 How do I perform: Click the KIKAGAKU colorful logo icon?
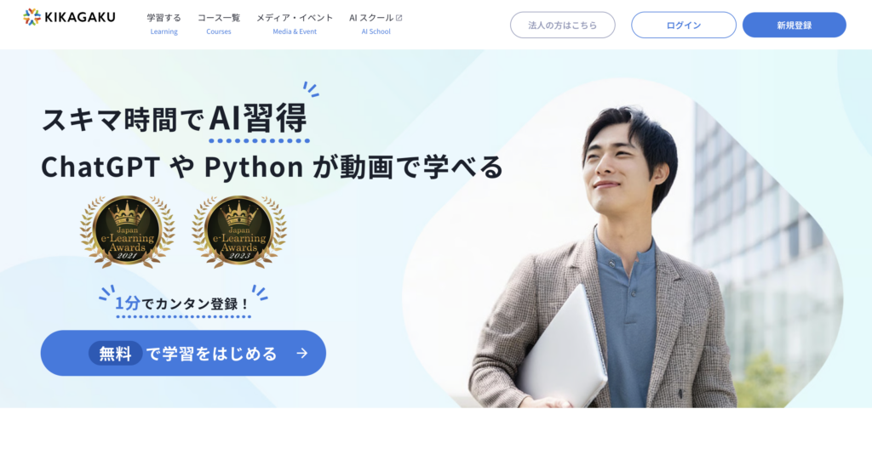32,17
